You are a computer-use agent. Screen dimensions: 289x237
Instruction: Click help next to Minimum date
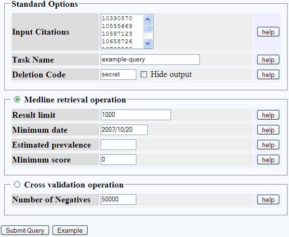(268, 130)
